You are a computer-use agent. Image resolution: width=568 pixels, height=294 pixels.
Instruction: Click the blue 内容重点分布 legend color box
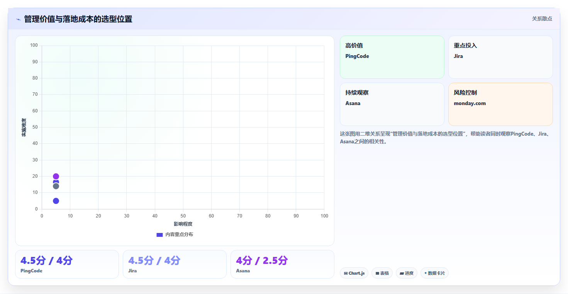coord(159,235)
